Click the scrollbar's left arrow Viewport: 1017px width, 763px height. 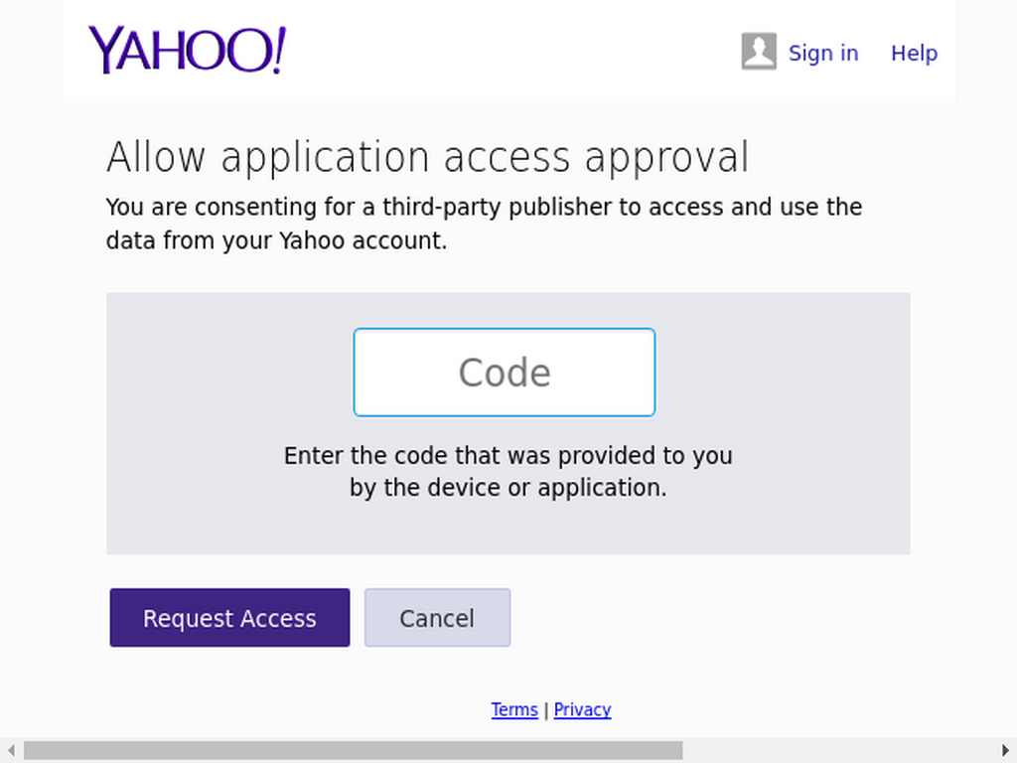coord(11,751)
